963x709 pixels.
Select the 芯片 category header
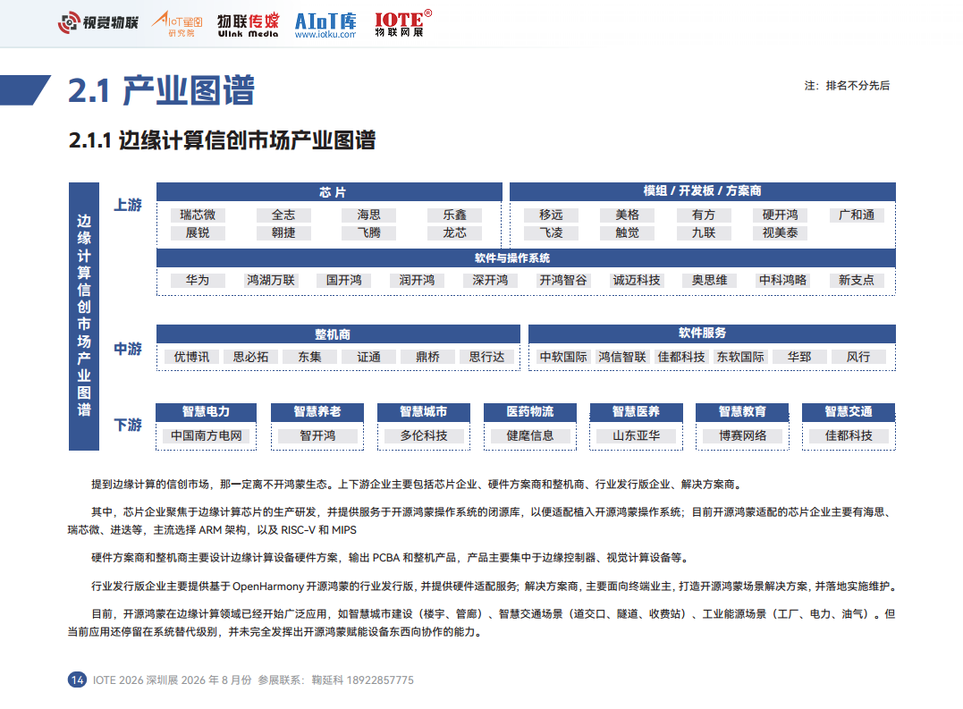(329, 192)
